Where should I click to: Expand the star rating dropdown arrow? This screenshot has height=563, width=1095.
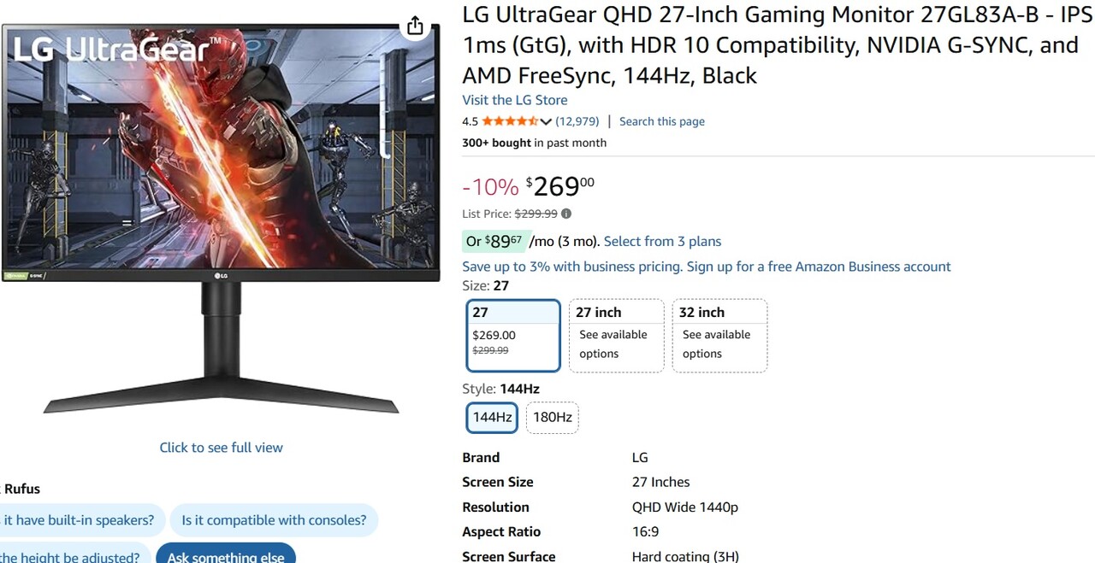pyautogui.click(x=546, y=122)
